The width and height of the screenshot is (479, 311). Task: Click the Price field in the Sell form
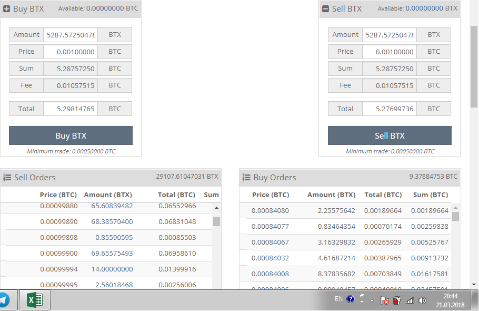pyautogui.click(x=390, y=52)
